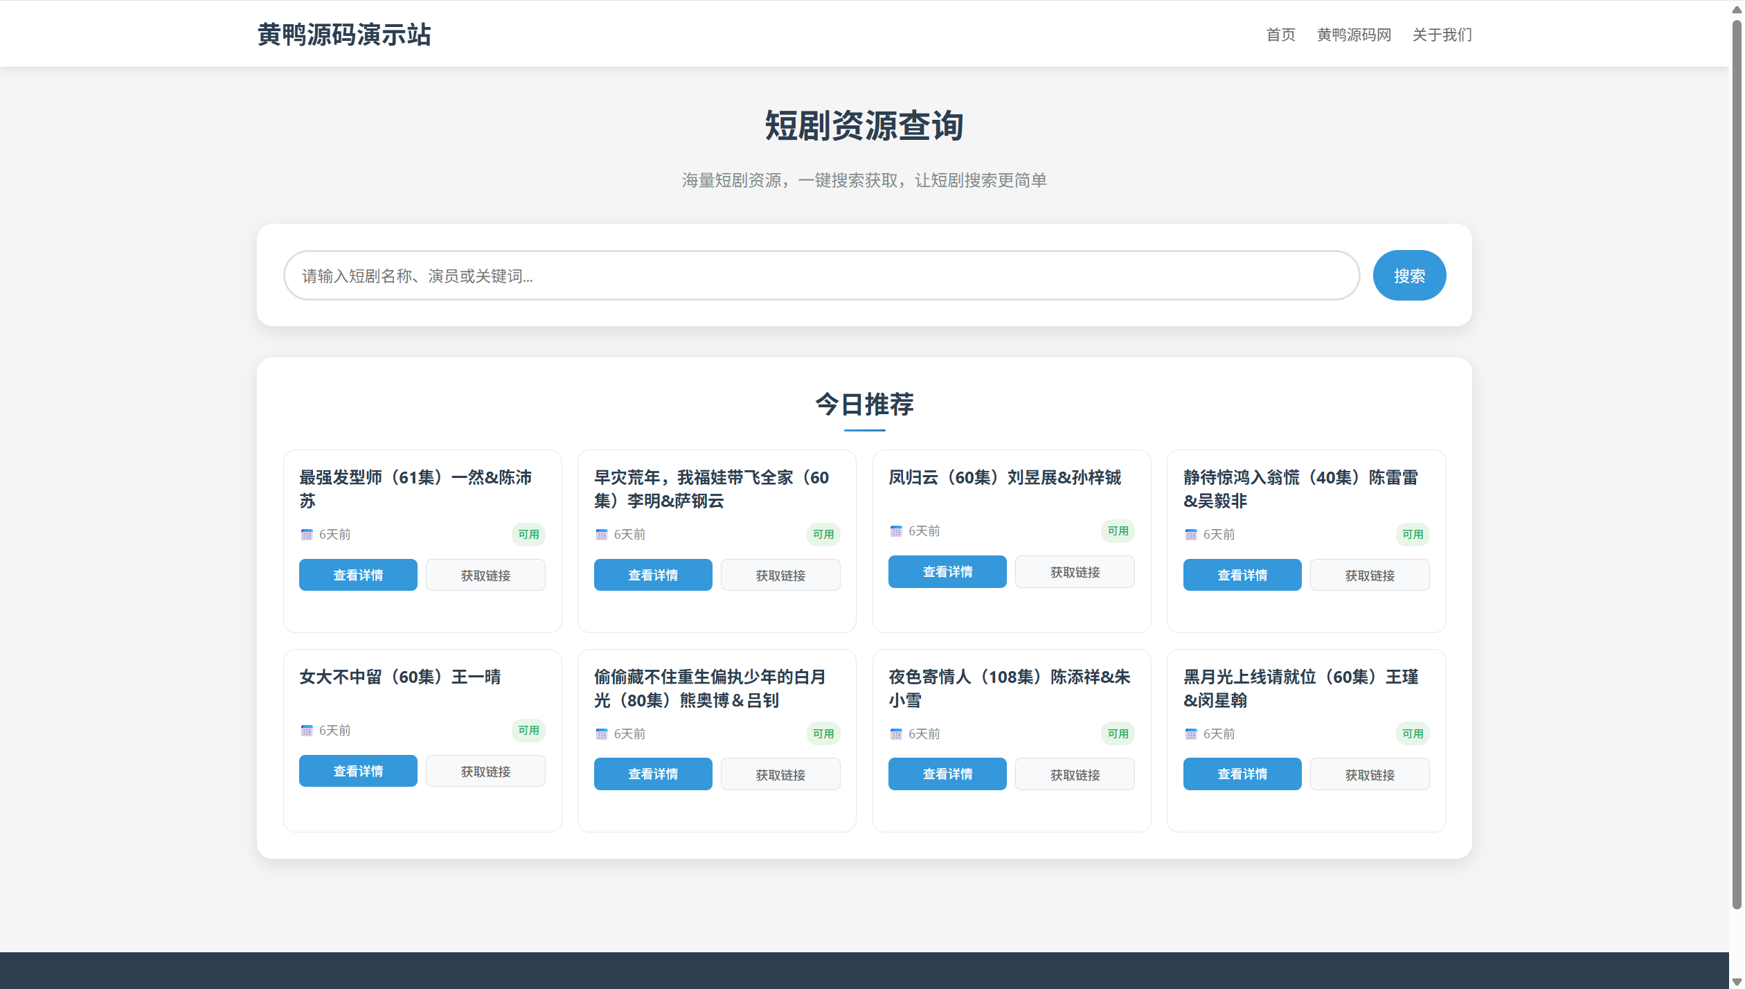View details for 偷偷藏不住重生偏执少年 drama
This screenshot has width=1745, height=989.
point(653,774)
